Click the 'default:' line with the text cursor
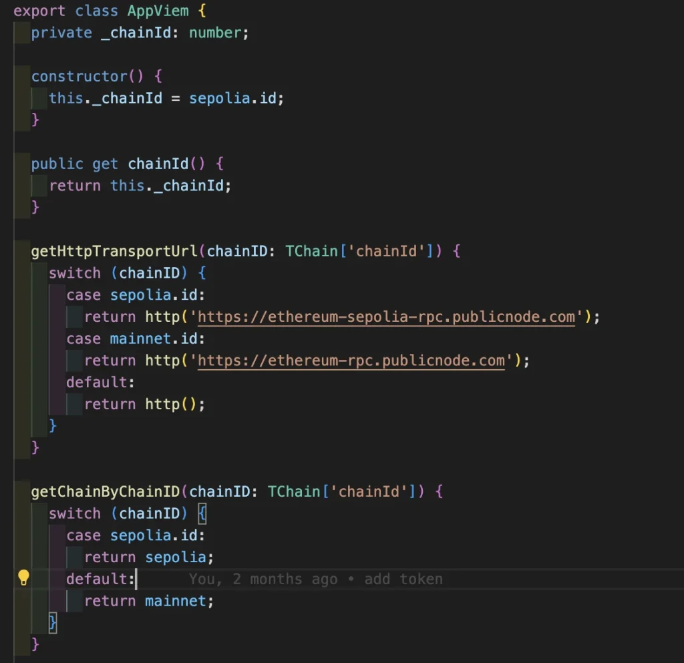Viewport: 684px width, 663px height. click(x=100, y=579)
